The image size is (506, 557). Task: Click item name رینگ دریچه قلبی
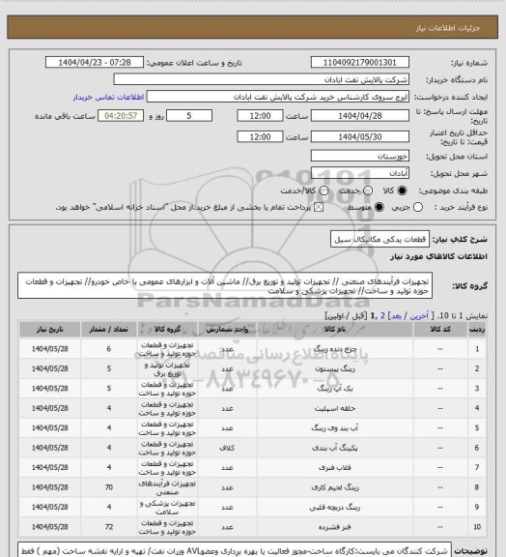(335, 508)
